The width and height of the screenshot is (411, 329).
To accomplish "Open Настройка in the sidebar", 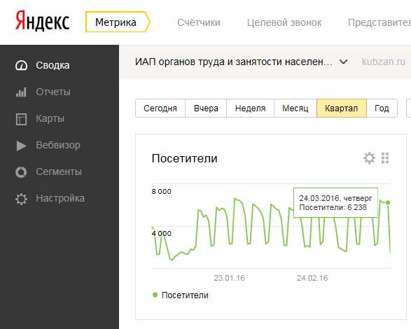I will 60,198.
